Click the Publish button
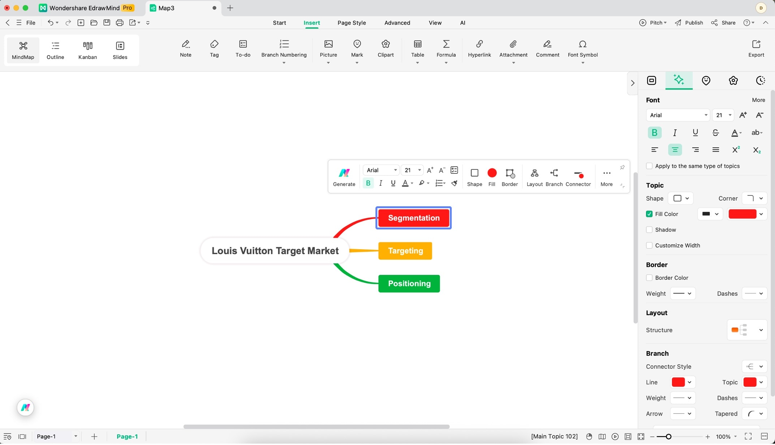This screenshot has width=775, height=445. pyautogui.click(x=689, y=23)
